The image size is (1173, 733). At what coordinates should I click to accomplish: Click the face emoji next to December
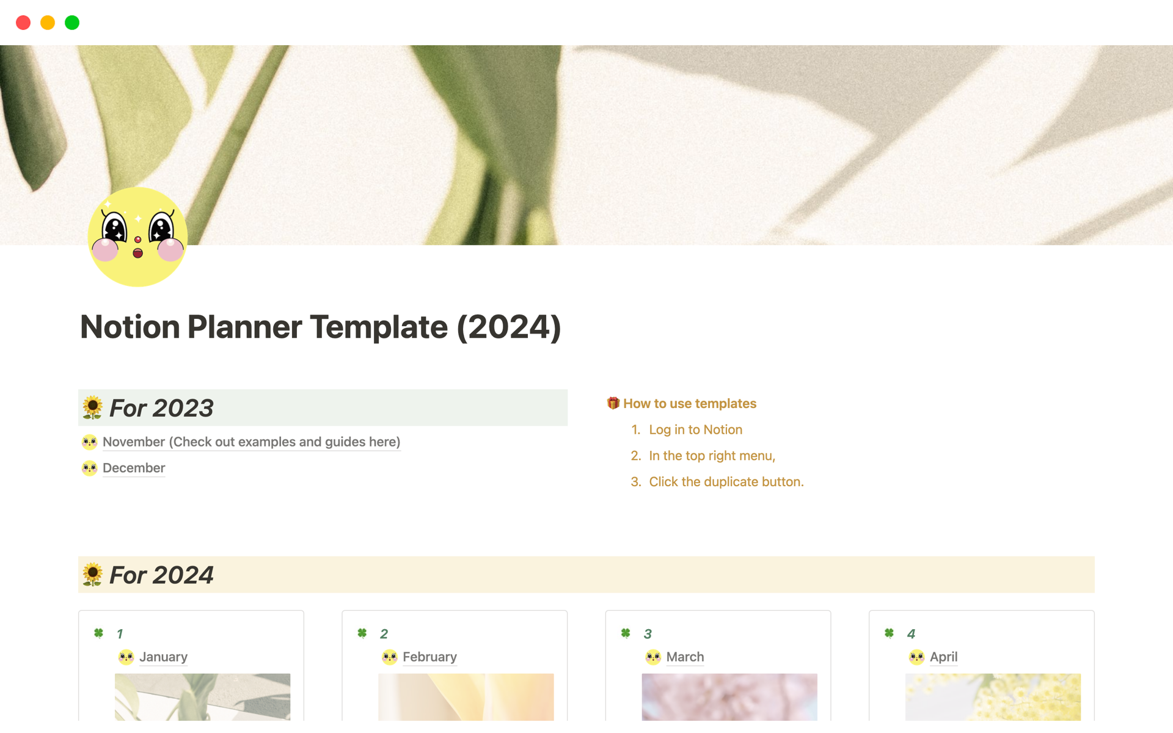(x=90, y=468)
